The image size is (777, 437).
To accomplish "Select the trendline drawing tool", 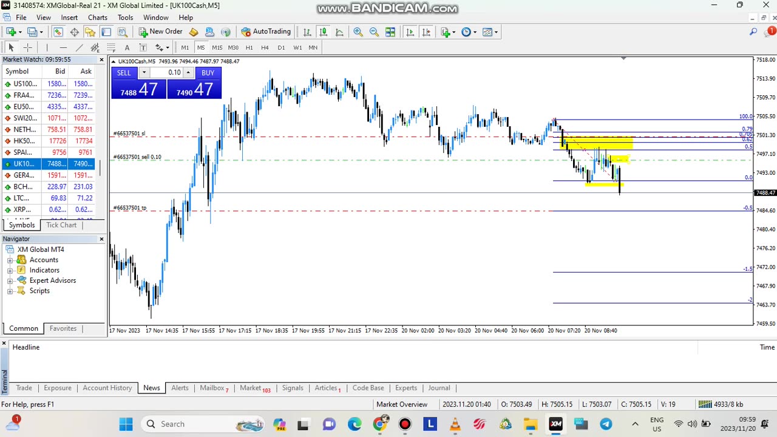I will [79, 47].
